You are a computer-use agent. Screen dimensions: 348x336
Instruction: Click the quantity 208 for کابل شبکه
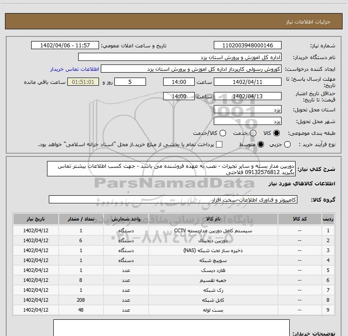(x=81, y=300)
